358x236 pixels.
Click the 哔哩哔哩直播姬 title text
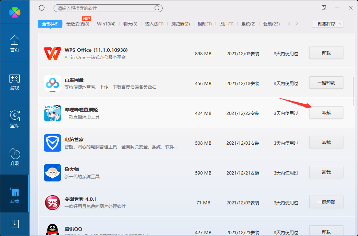81,109
